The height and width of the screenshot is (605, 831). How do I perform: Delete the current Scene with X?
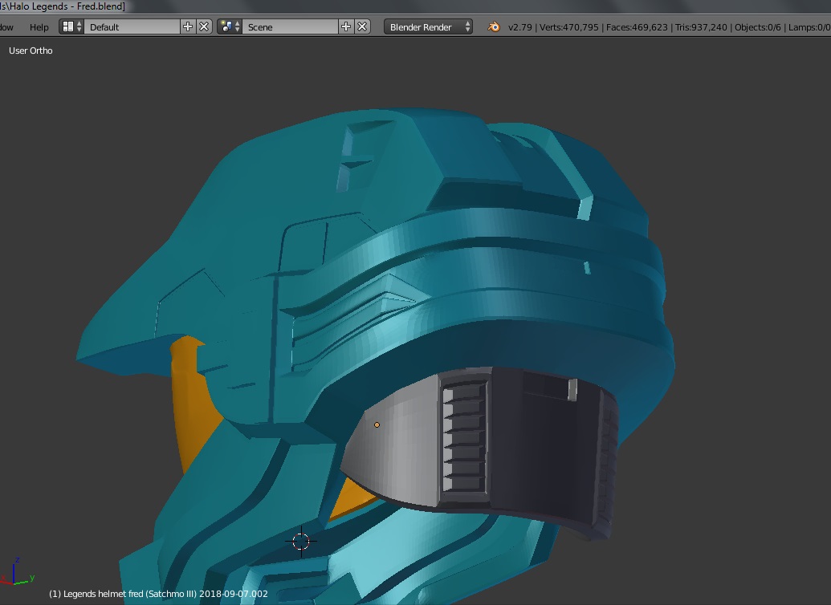coord(362,26)
